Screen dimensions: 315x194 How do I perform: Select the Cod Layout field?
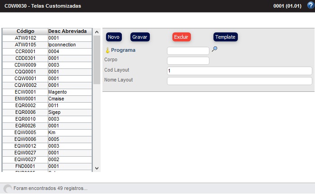pyautogui.click(x=239, y=71)
